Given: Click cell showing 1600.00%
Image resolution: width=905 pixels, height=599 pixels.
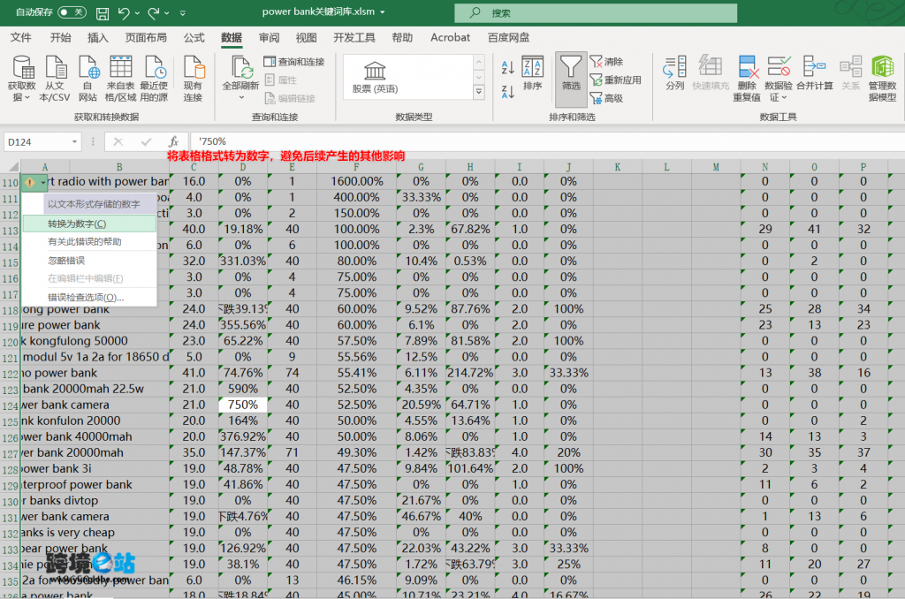Looking at the screenshot, I should click(x=357, y=182).
